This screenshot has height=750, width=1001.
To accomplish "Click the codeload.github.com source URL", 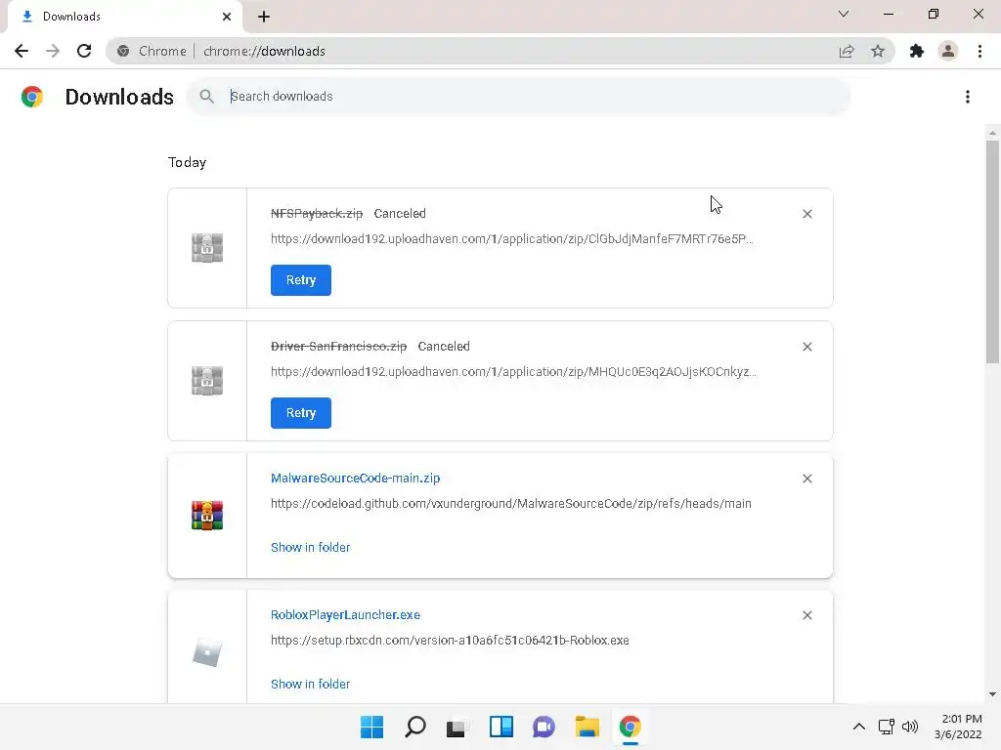I will pyautogui.click(x=510, y=503).
